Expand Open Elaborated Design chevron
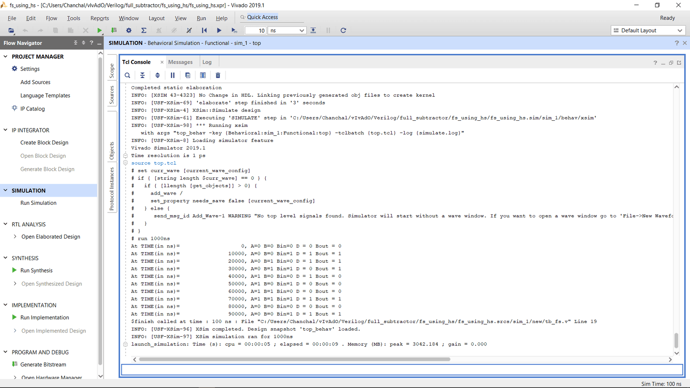Viewport: 690px width, 388px height. 15,236
